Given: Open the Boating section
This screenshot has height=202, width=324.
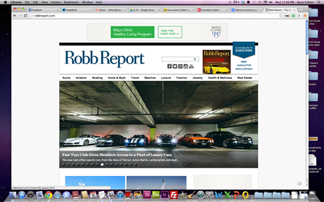Looking at the screenshot, I should [x=97, y=78].
